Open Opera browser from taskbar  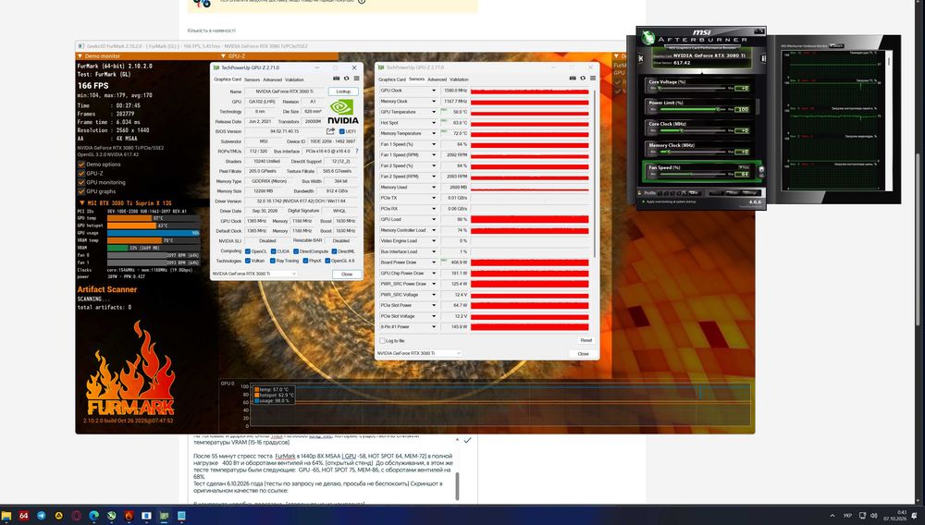click(76, 516)
